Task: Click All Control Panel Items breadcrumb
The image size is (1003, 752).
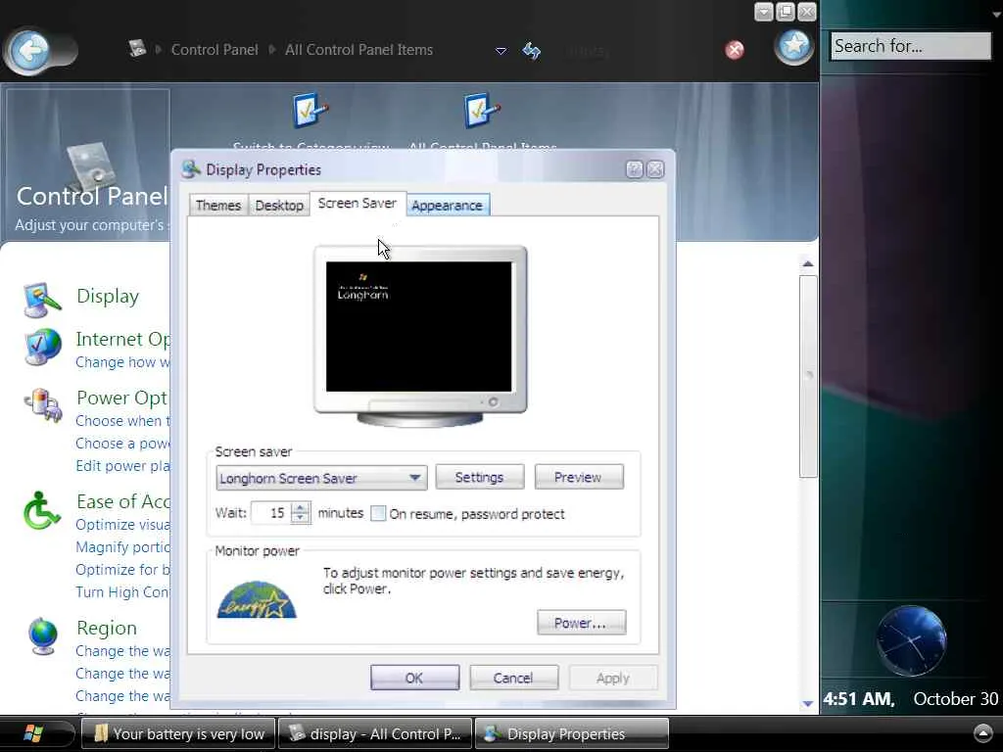Action: 358,49
